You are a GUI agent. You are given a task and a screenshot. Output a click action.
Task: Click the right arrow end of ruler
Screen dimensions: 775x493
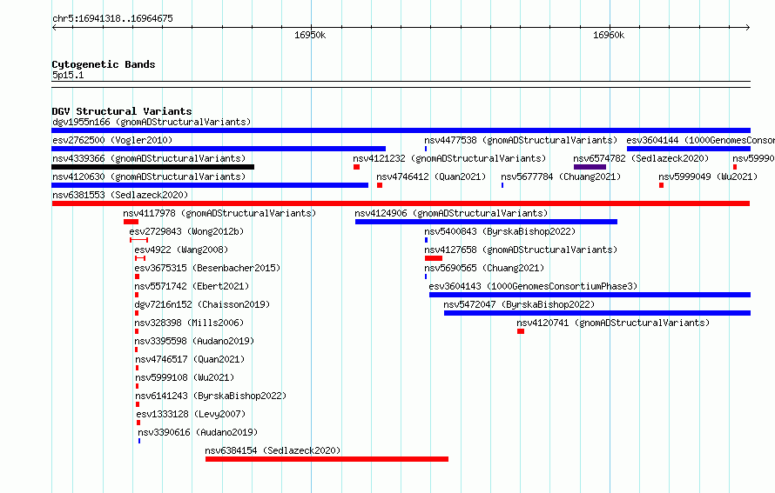coord(748,27)
